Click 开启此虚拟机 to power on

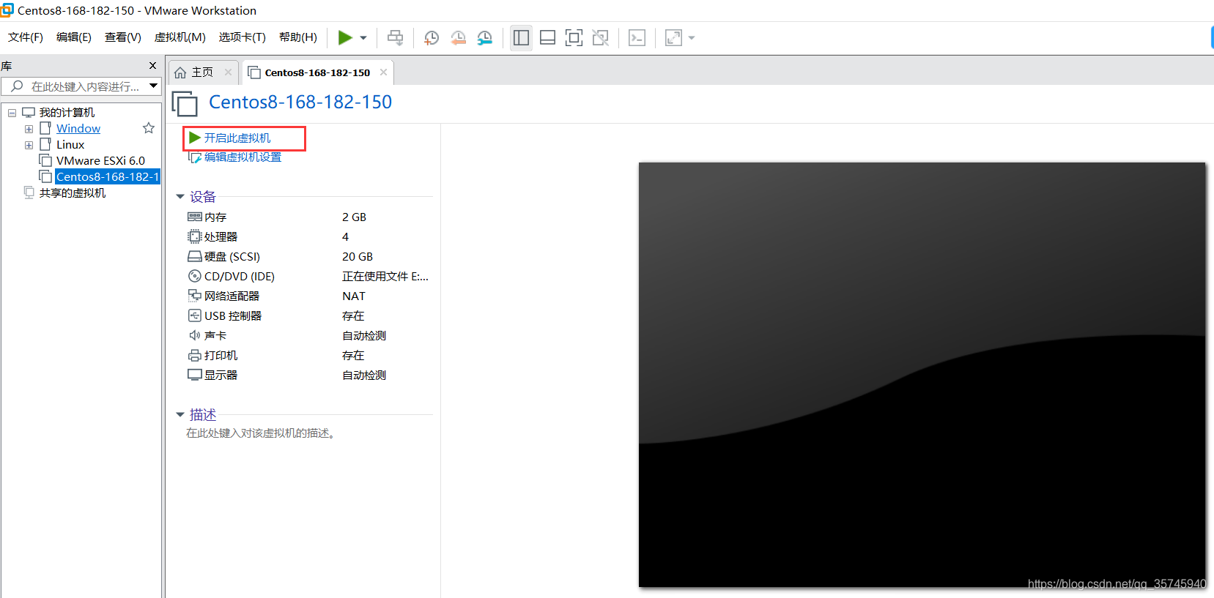[237, 138]
